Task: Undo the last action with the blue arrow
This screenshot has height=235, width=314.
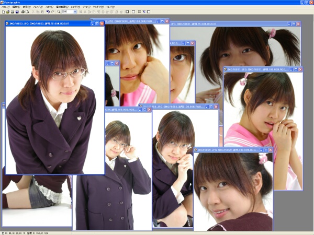Action: point(48,12)
